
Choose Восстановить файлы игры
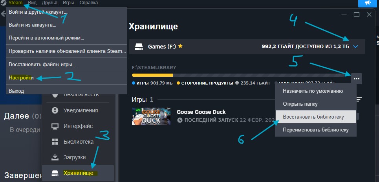tap(66, 65)
